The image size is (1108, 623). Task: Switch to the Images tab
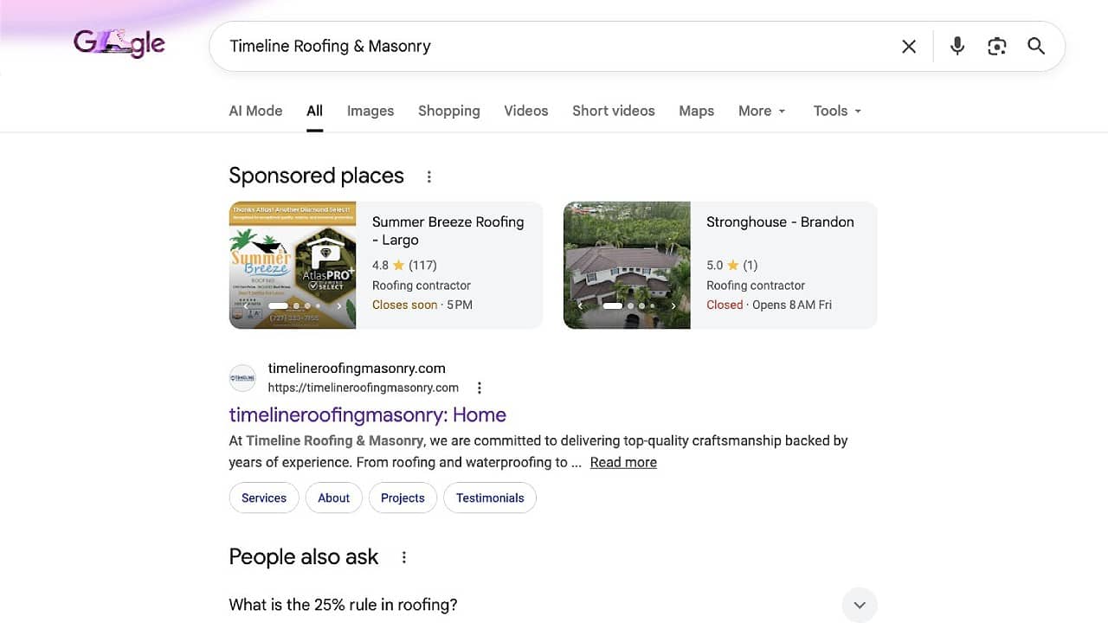click(x=370, y=111)
